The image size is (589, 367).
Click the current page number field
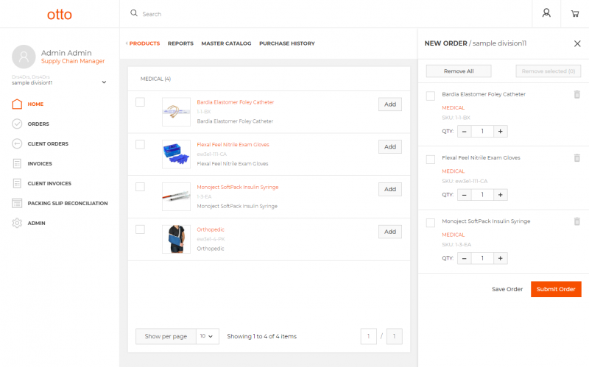[369, 336]
